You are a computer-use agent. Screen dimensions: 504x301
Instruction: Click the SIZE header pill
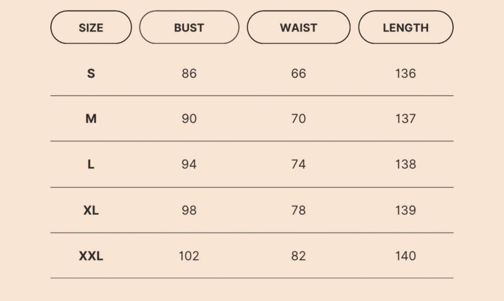[91, 27]
